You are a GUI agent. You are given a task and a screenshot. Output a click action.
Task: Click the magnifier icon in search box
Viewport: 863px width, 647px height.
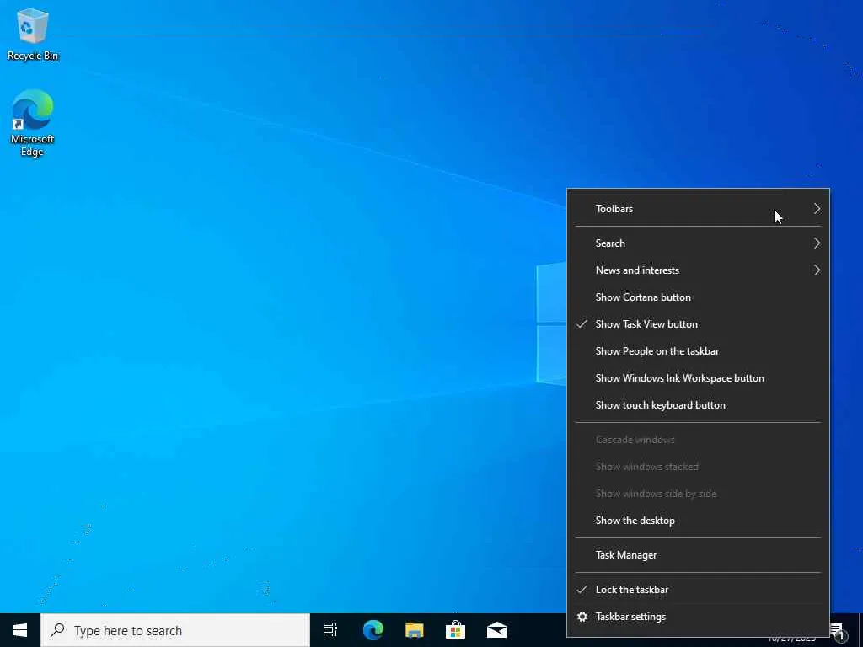tap(58, 630)
